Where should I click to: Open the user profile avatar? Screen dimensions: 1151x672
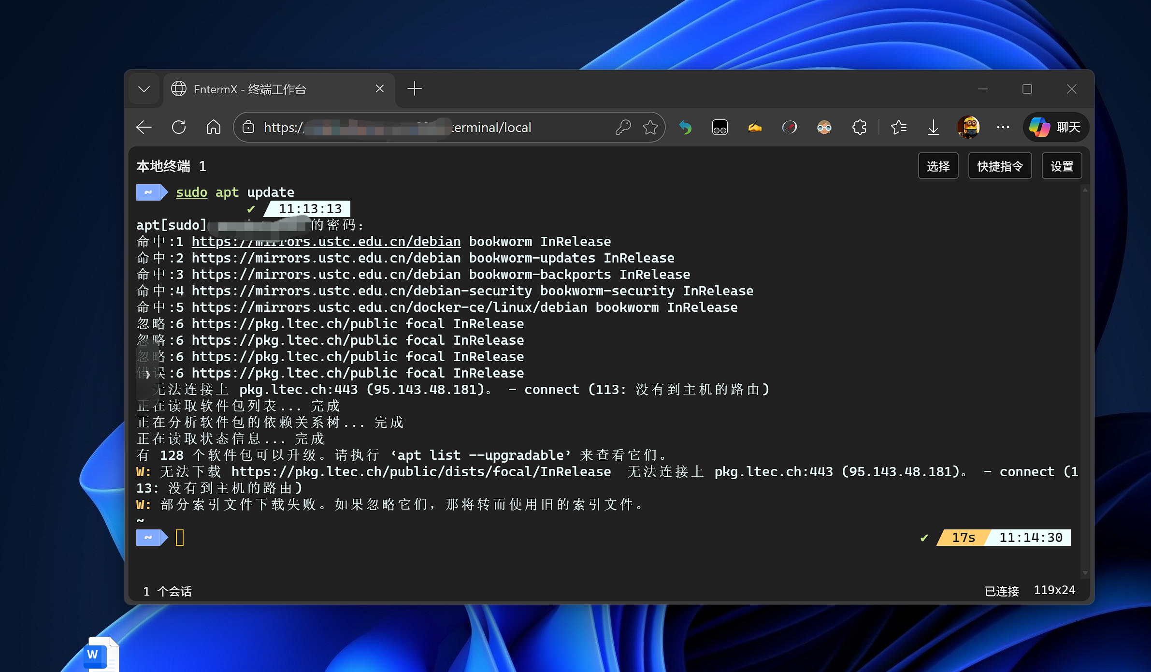point(968,128)
